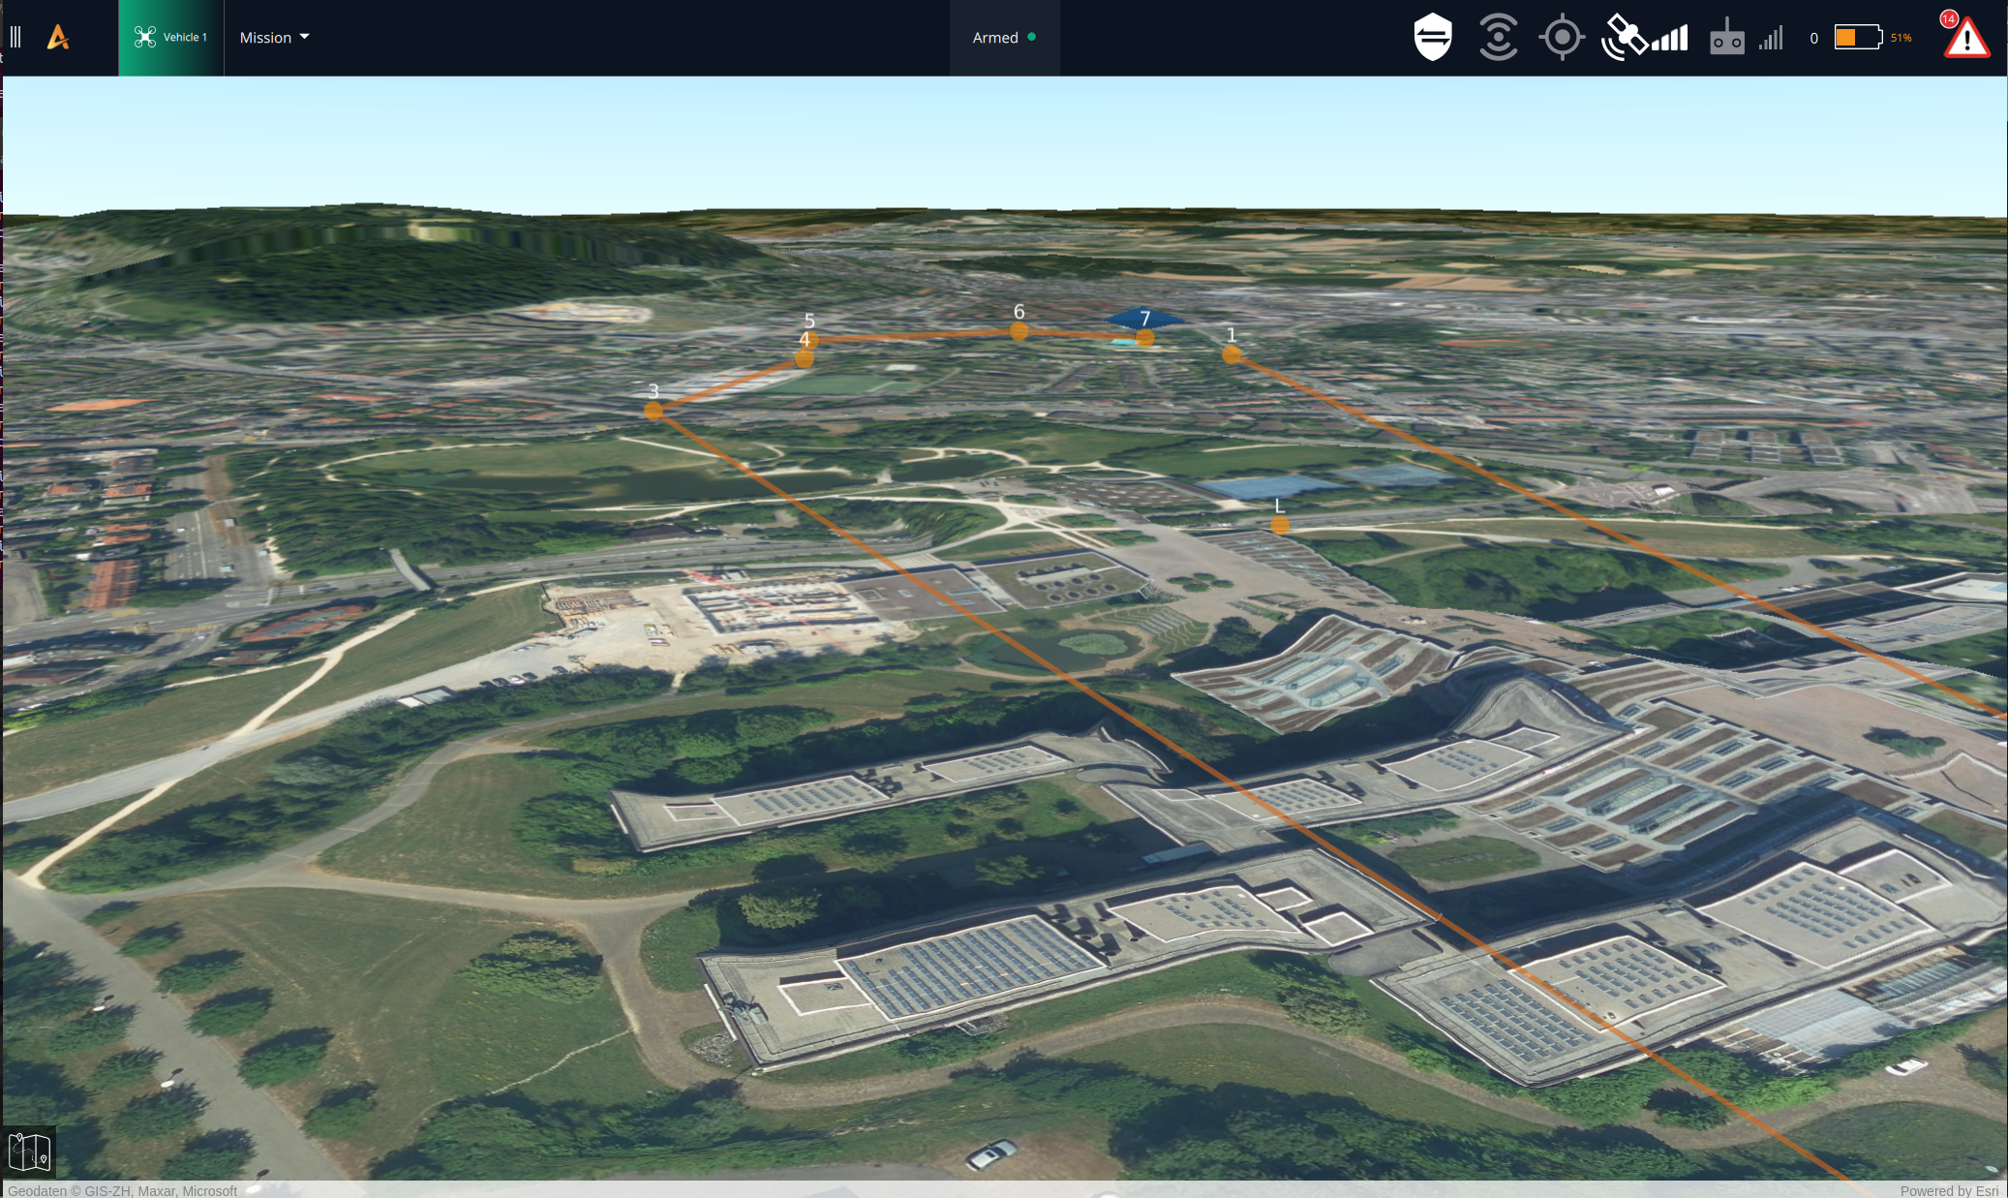
Task: Click the Geodaten attribution text
Action: [122, 1190]
